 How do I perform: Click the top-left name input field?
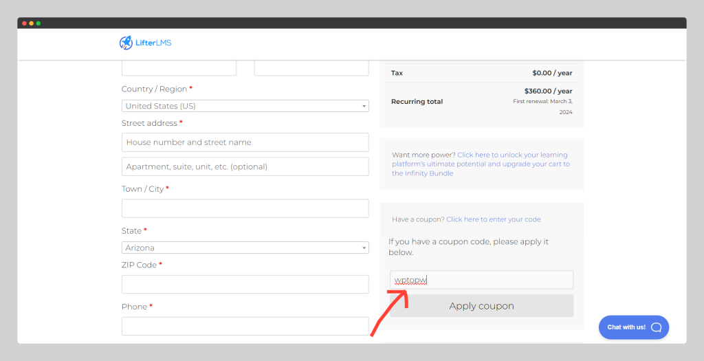click(x=179, y=68)
